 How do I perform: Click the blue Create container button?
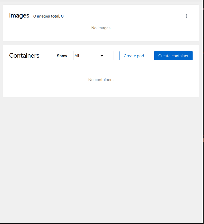coord(173,56)
